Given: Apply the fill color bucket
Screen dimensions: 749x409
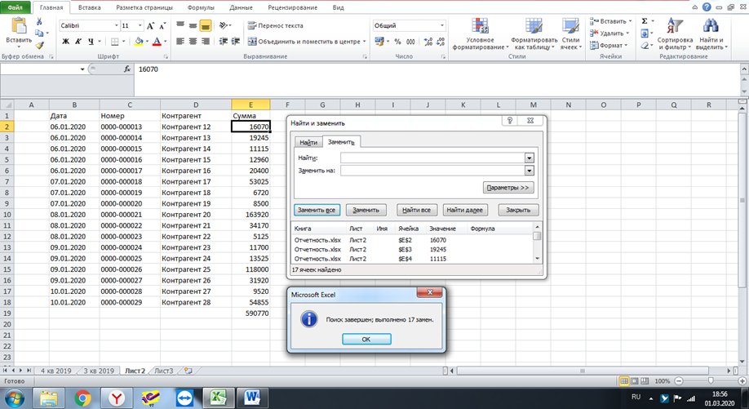Looking at the screenshot, I should point(139,42).
